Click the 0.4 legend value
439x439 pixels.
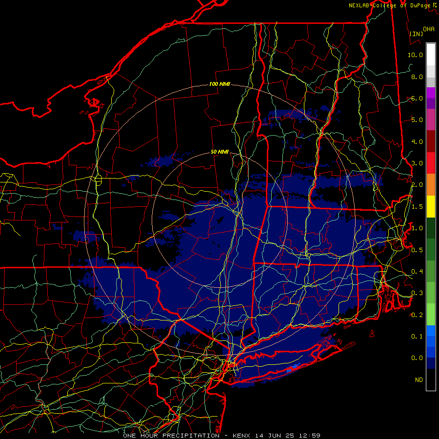417,271
